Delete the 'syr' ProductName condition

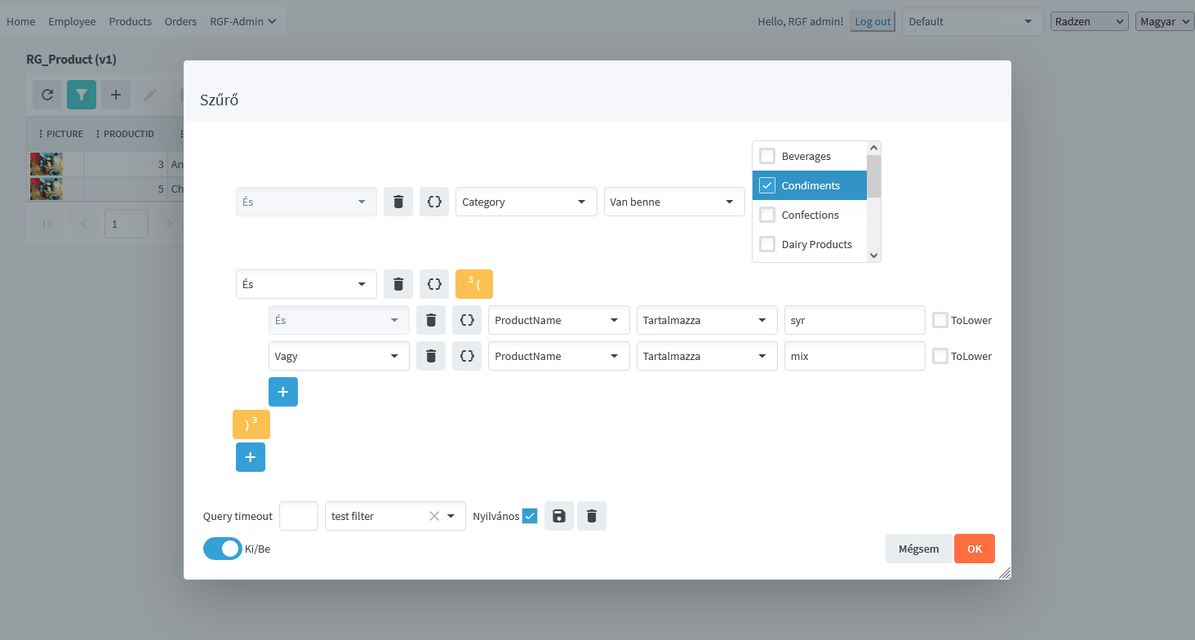point(431,320)
